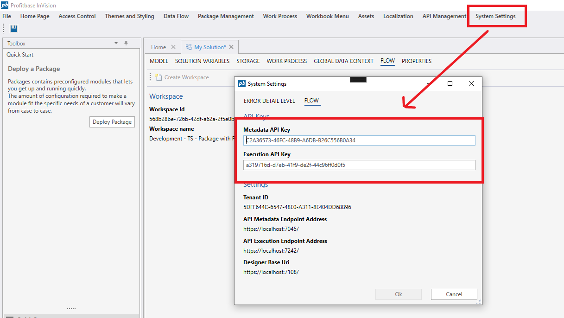Click the https://localhost:7242/ endpoint address

pyautogui.click(x=271, y=251)
